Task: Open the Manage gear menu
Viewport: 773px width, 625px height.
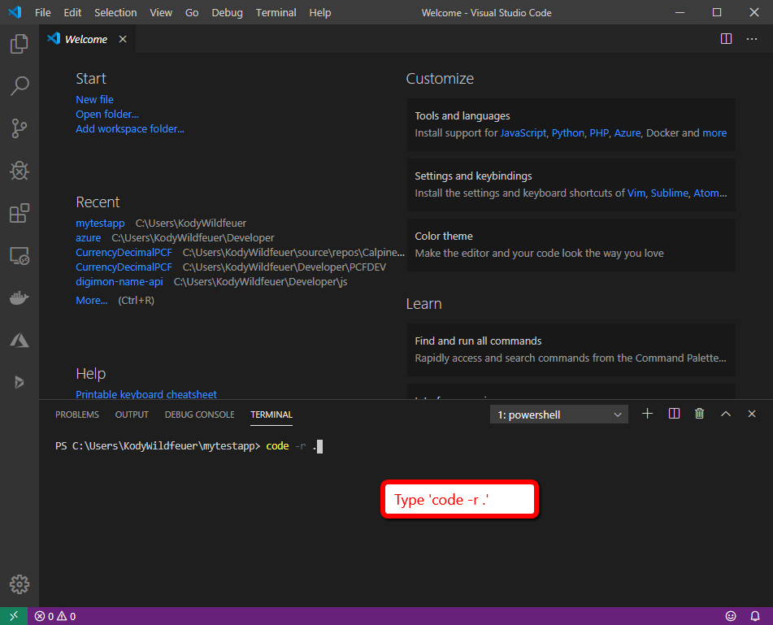Action: pos(20,584)
